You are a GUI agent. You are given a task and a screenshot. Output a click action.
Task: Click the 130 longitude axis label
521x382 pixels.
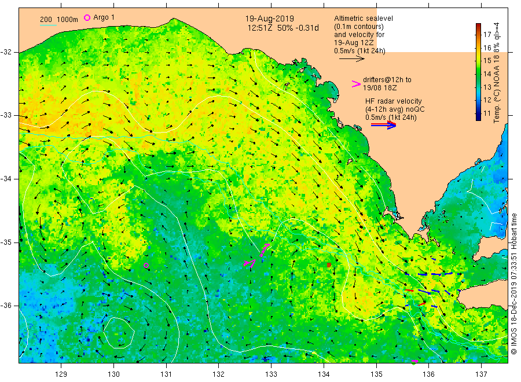113,374
